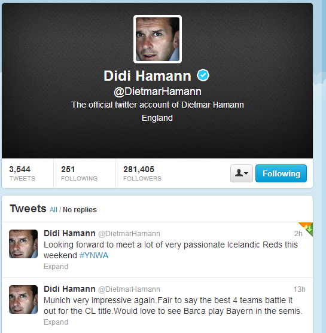The image size is (326, 333).
Task: Open the 2h timestamp of first tweet
Action: point(298,234)
